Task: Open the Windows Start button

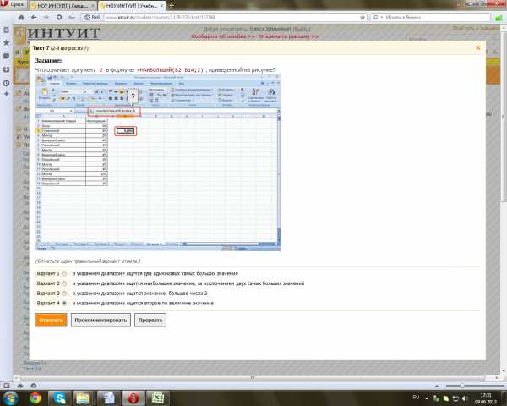Action: (10, 398)
